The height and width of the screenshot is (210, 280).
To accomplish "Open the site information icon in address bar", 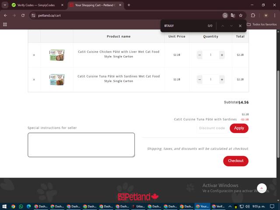I will pyautogui.click(x=33, y=16).
